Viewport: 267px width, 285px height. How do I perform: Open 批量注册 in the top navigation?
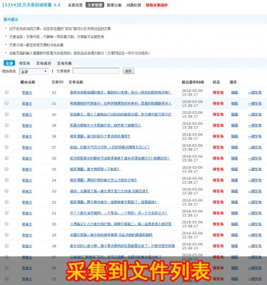114,5
